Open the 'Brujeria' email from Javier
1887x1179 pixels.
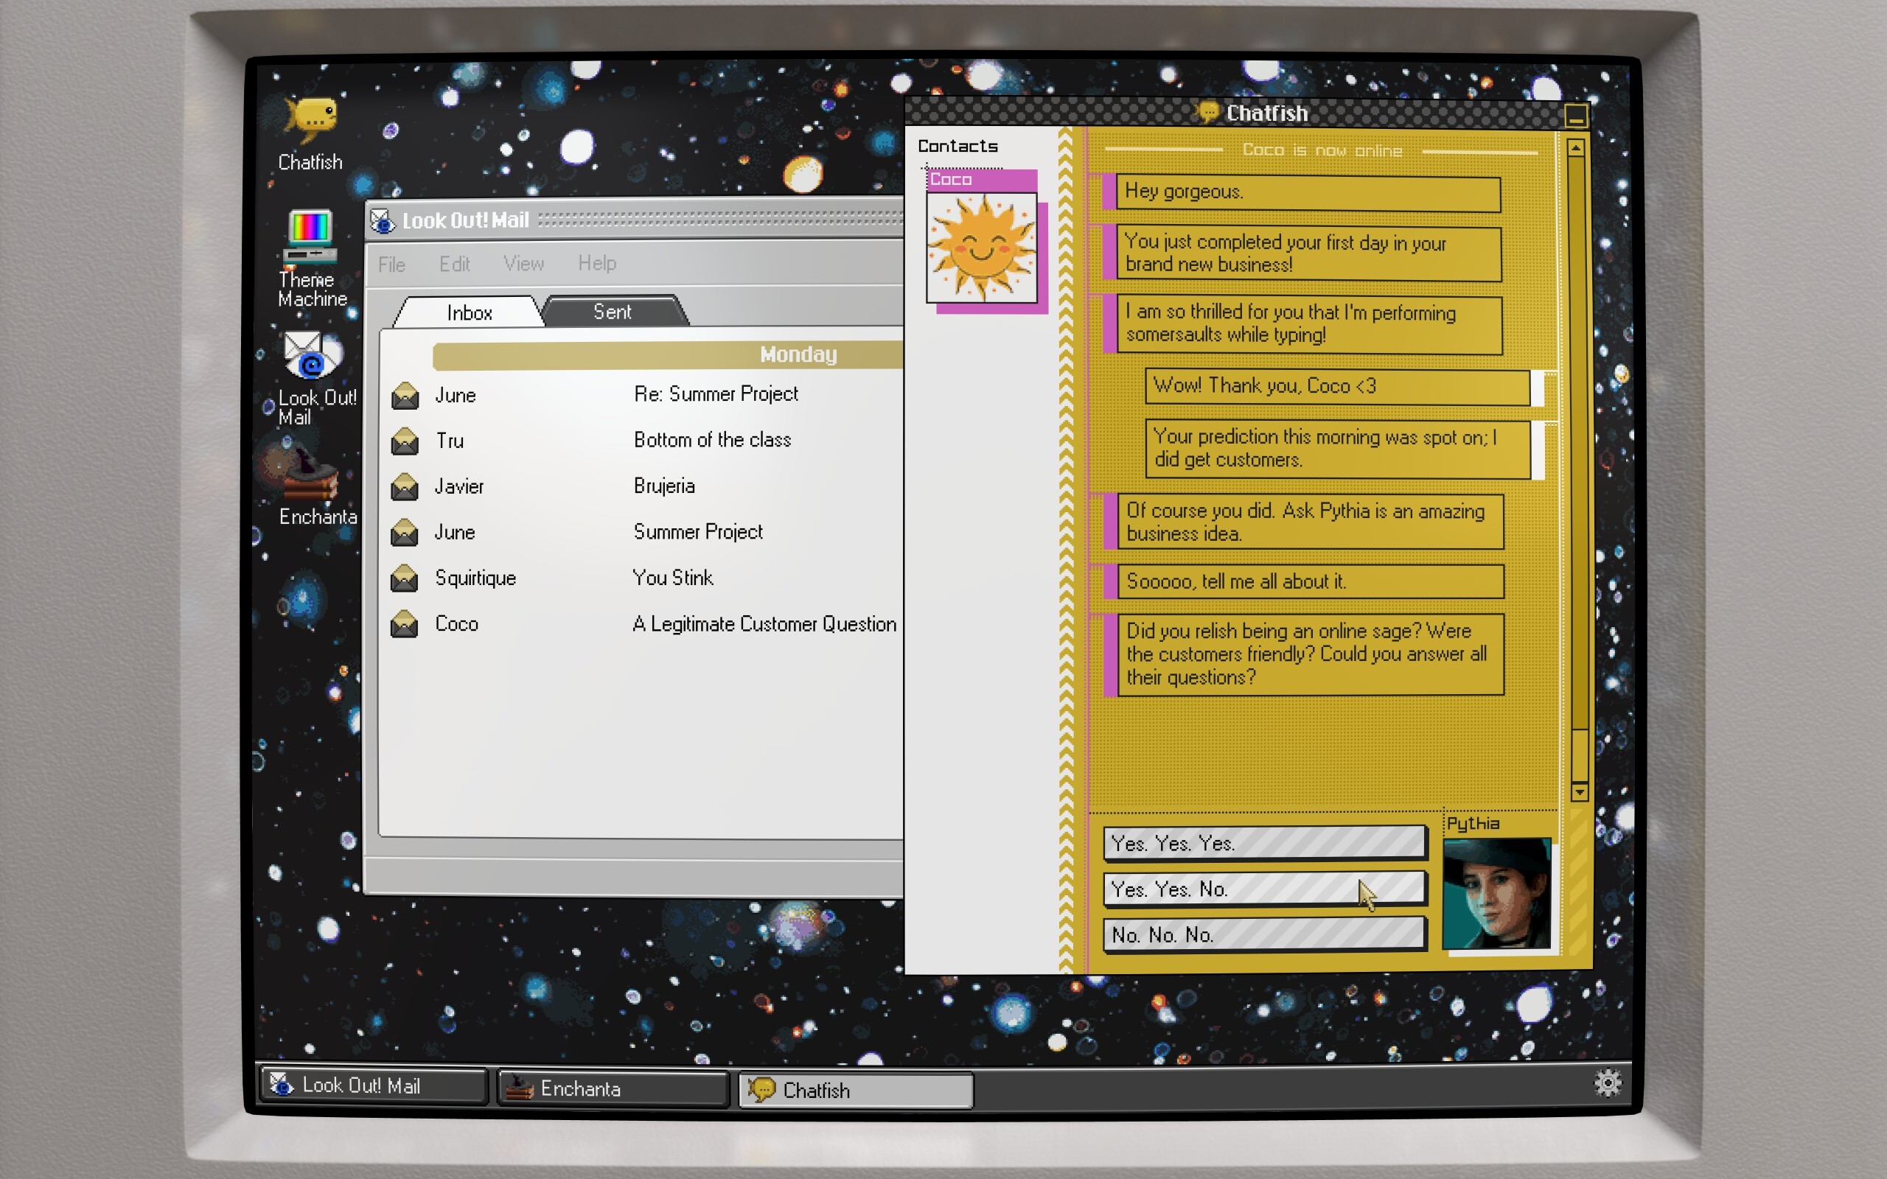tap(663, 486)
